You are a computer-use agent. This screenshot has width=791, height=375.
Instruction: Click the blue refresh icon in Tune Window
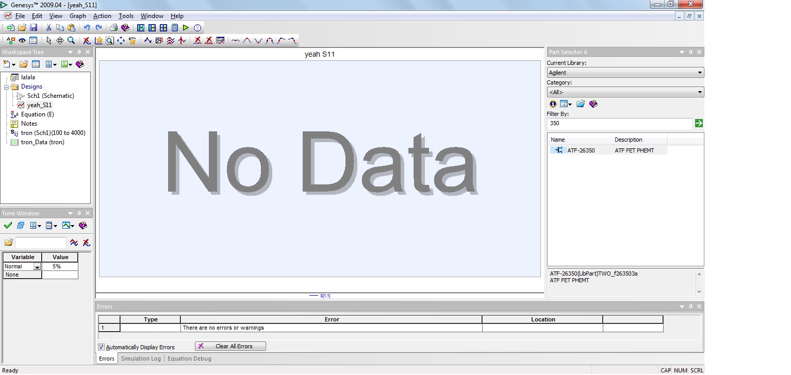pos(21,225)
